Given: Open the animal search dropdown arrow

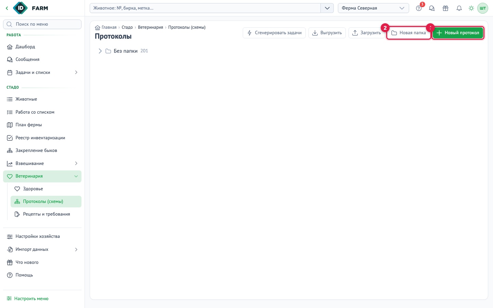Looking at the screenshot, I should pyautogui.click(x=327, y=8).
